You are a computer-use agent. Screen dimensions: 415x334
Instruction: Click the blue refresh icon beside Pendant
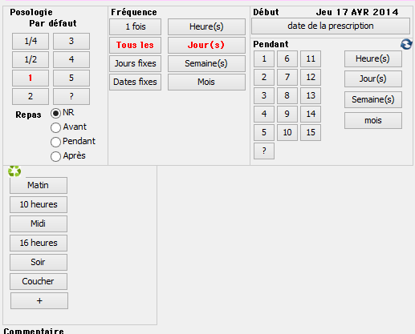point(406,44)
